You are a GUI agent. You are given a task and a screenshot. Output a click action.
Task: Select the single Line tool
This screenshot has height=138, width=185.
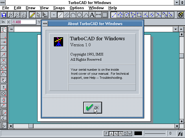[60, 15]
